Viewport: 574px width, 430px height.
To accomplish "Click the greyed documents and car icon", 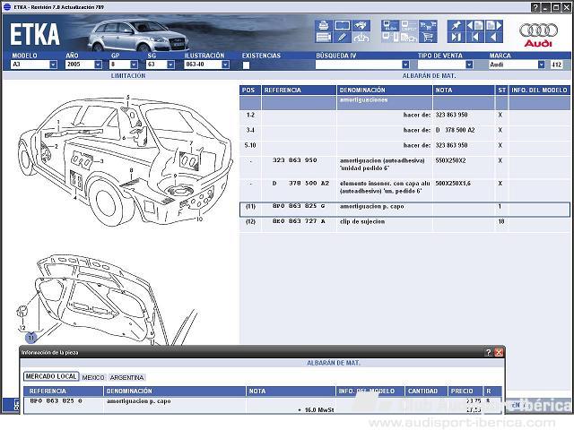I will (409, 38).
